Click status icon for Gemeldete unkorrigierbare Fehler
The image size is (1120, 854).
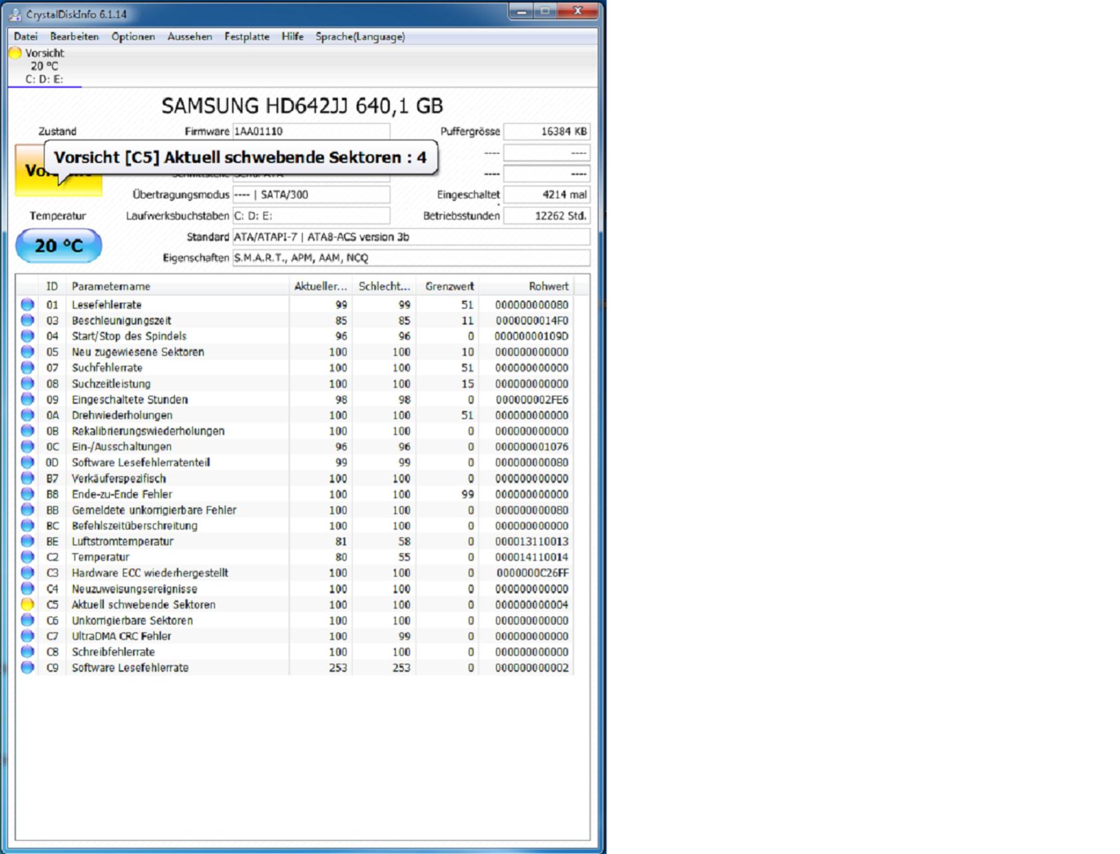(x=27, y=510)
